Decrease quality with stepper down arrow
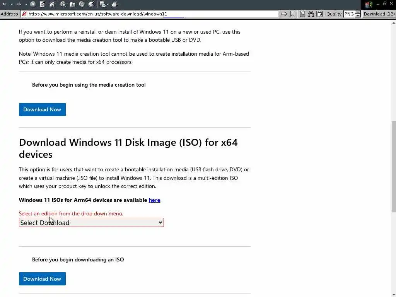This screenshot has width=396, height=297. [358, 15]
